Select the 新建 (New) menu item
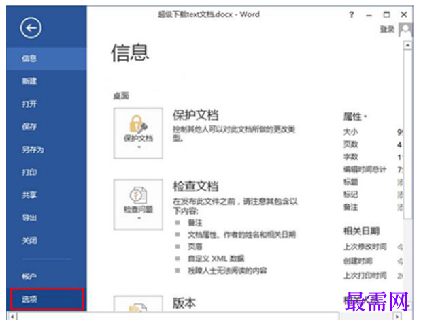Screen dimensions: 421x323 pos(46,81)
